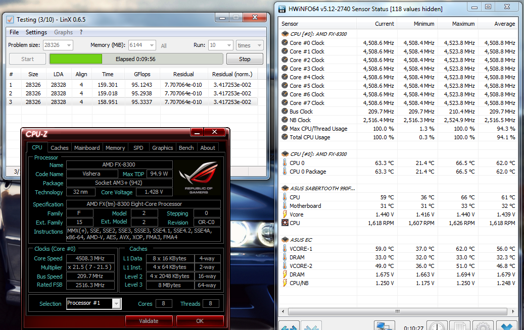Click the All memory button in LinX
Viewport: 524px width, 330px height.
pyautogui.click(x=164, y=46)
